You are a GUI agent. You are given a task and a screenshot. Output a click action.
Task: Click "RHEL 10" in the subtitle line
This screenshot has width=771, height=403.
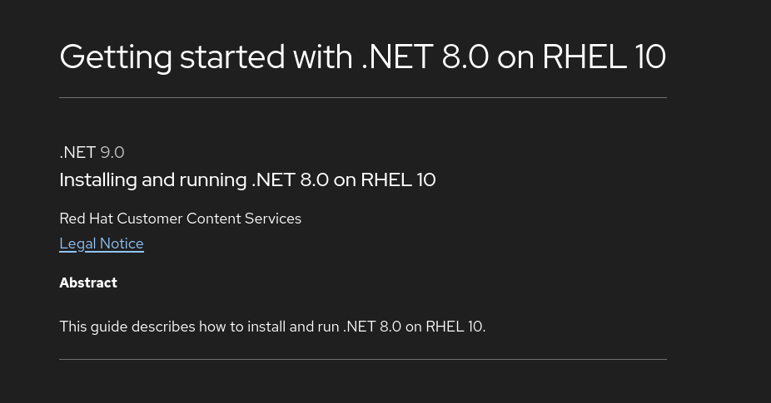click(398, 180)
